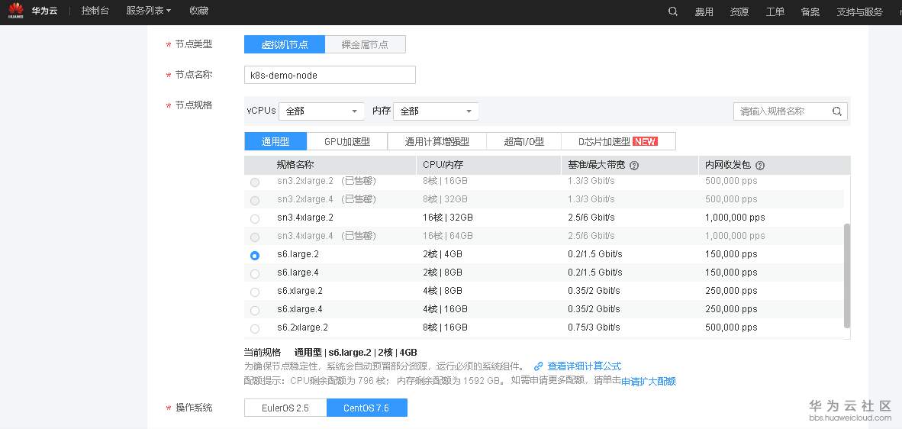Image resolution: width=902 pixels, height=429 pixels.
Task: Open 备案 in top navigation
Action: (x=810, y=11)
